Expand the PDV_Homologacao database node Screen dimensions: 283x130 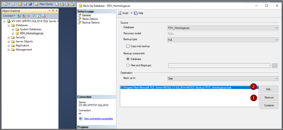13,33
